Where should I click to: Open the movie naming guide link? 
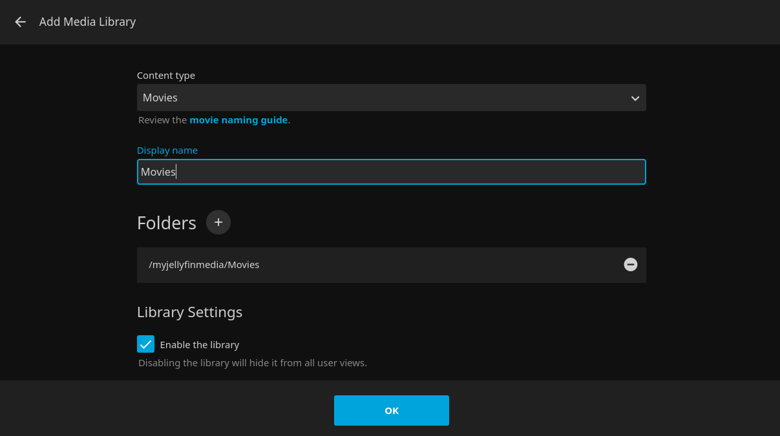pyautogui.click(x=238, y=120)
